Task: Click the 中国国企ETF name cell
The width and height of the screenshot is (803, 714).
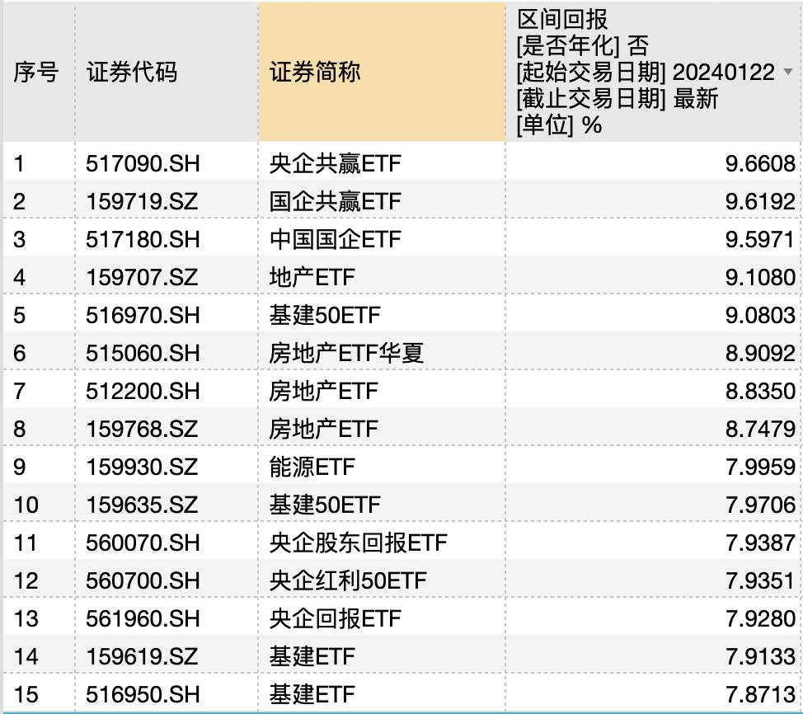Action: [335, 239]
